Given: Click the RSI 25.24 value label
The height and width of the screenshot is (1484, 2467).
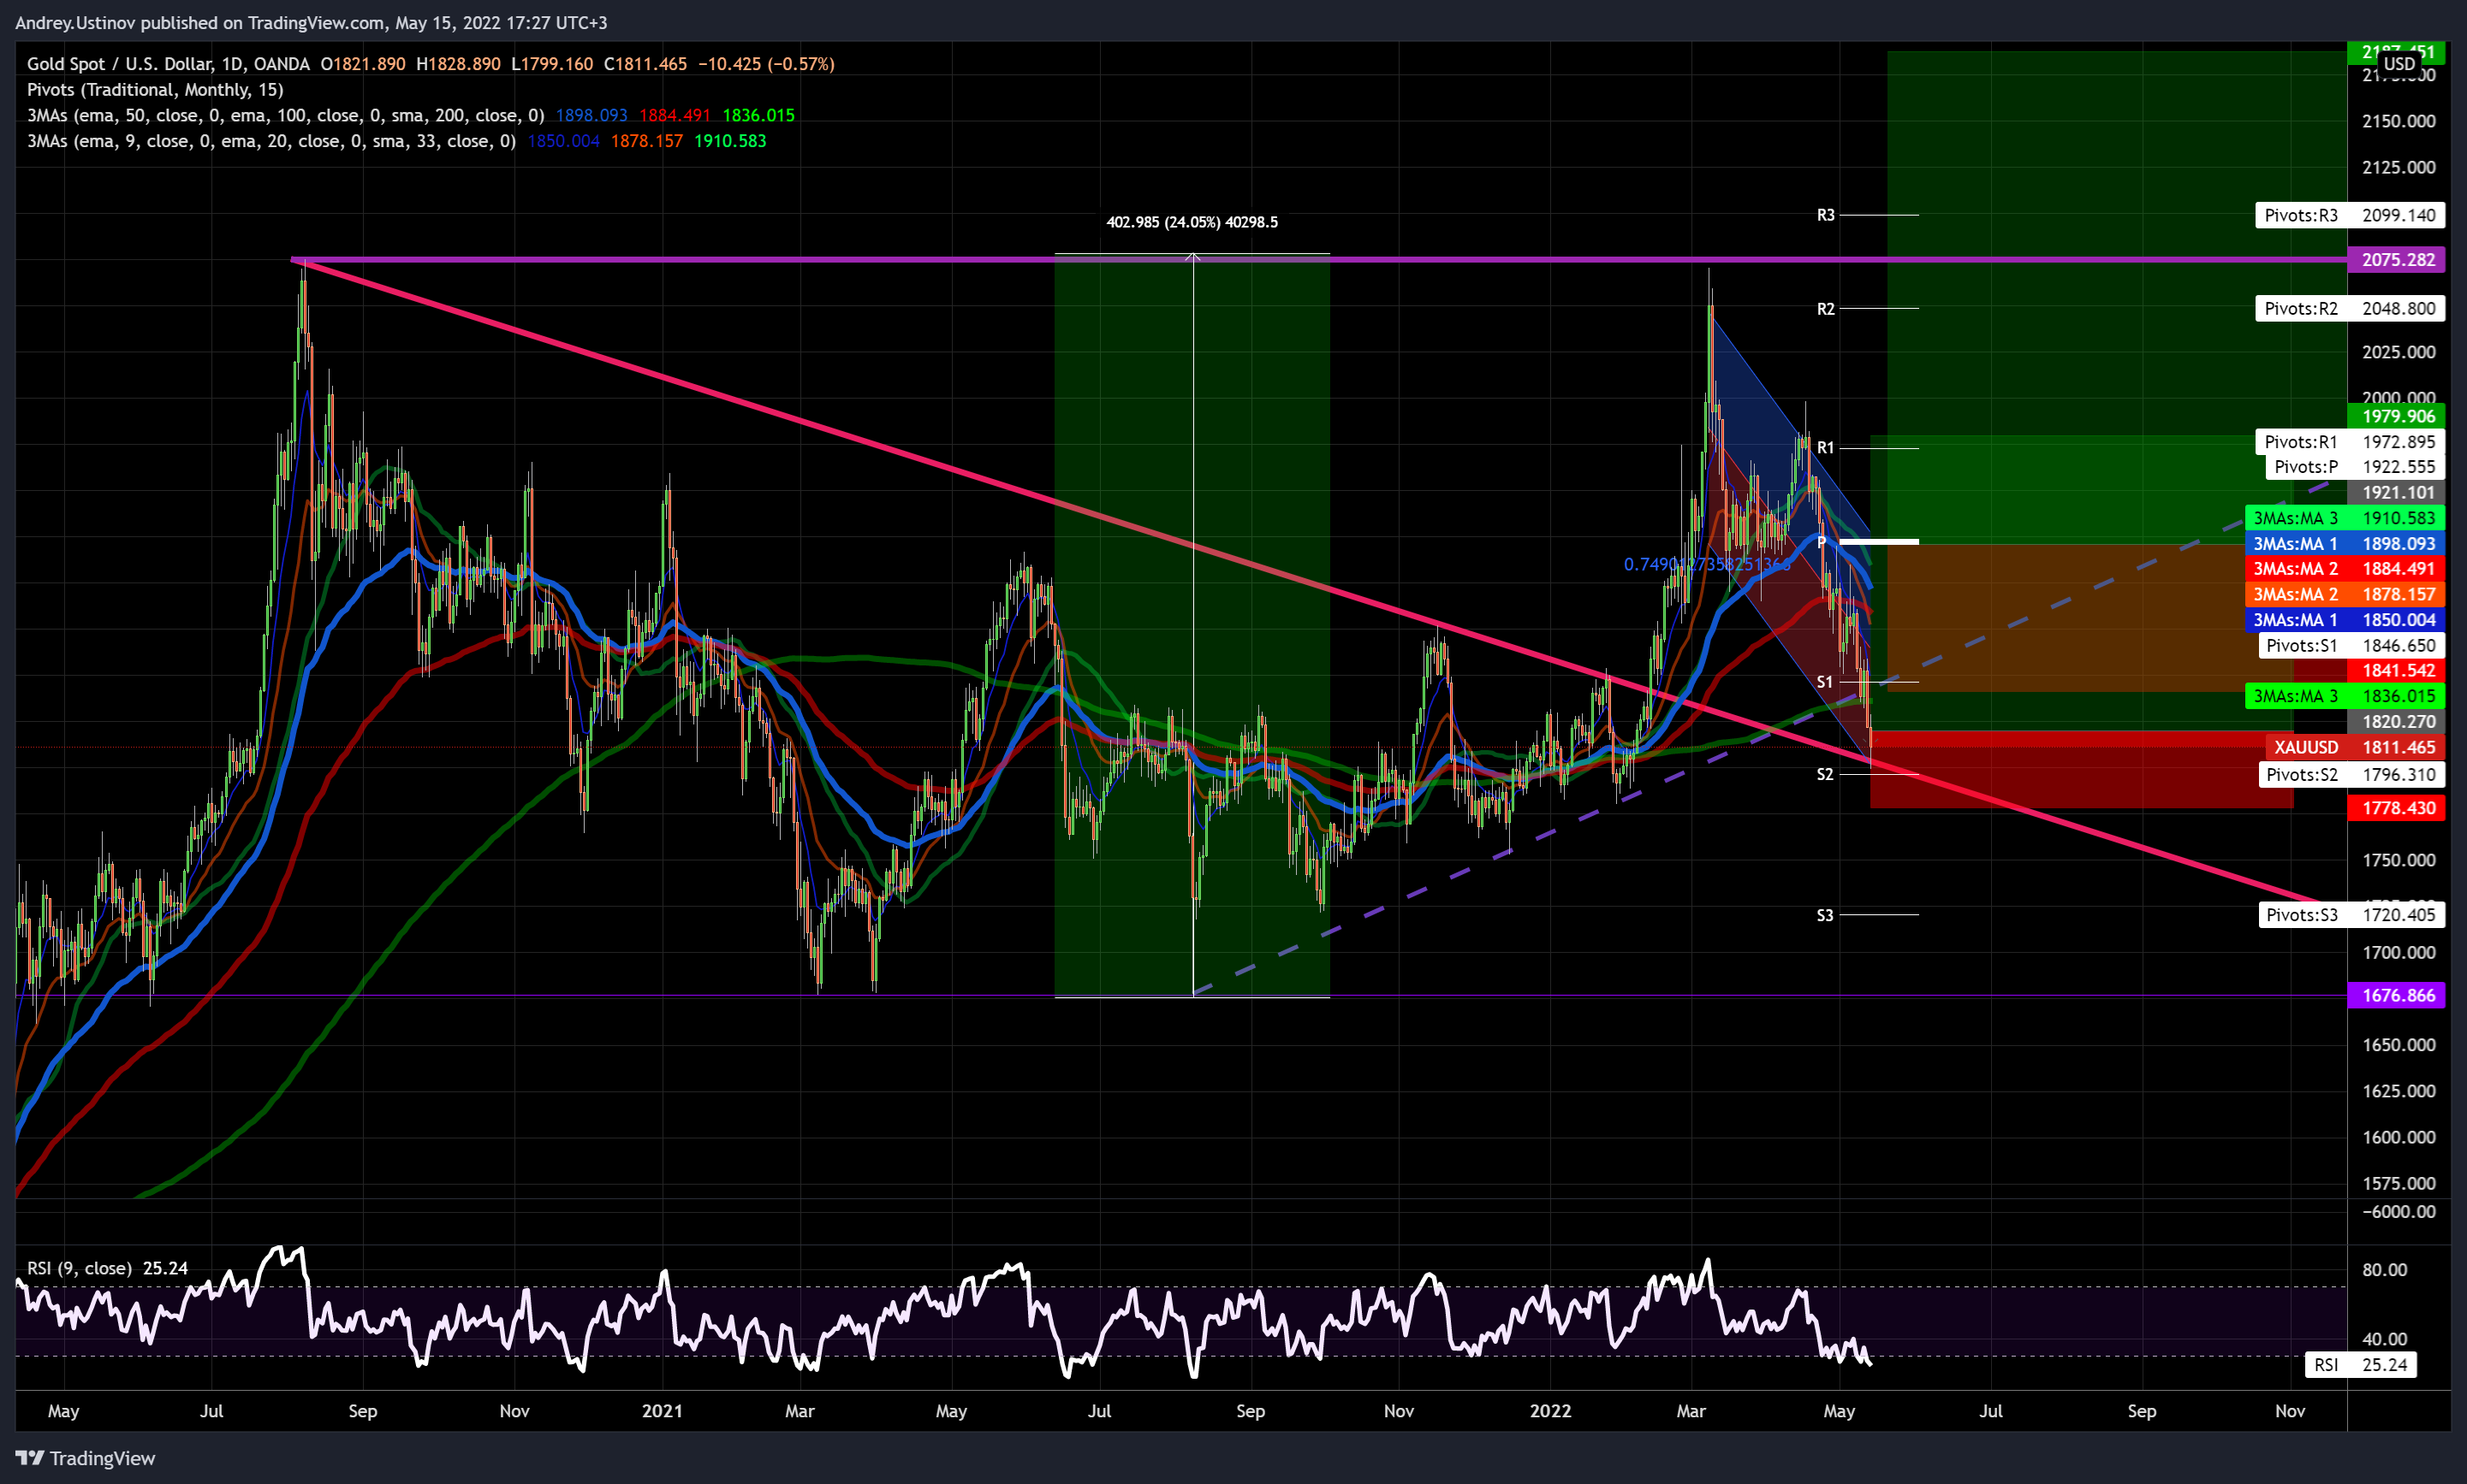Looking at the screenshot, I should pyautogui.click(x=2360, y=1365).
